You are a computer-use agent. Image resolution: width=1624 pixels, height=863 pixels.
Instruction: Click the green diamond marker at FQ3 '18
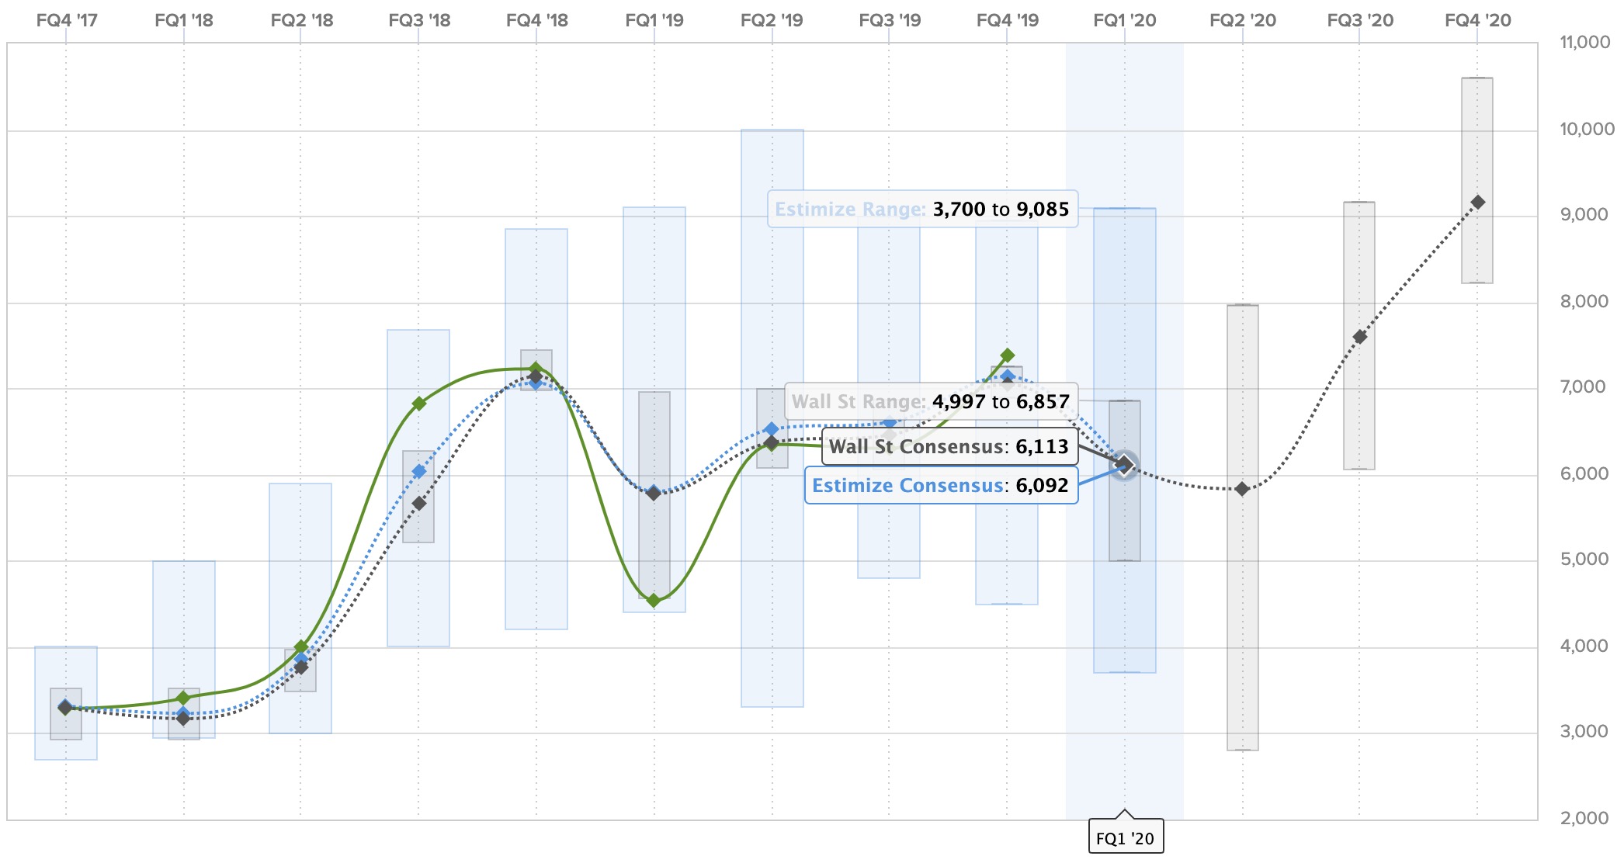(x=419, y=404)
